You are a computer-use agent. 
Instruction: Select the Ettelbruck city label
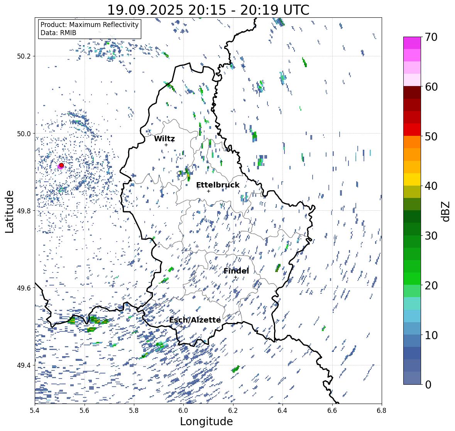(x=218, y=185)
